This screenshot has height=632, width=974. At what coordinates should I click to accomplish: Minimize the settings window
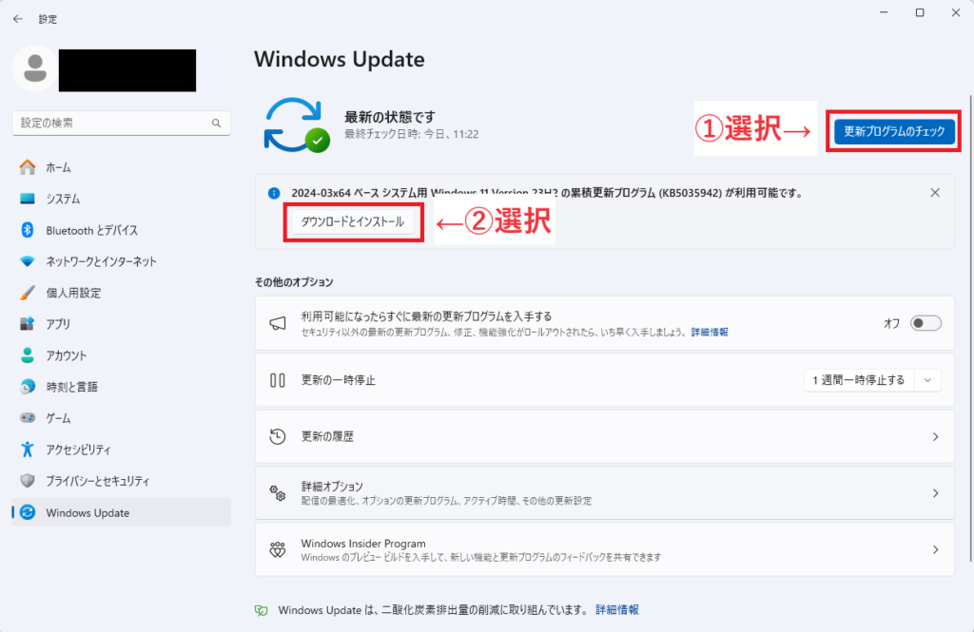click(884, 12)
